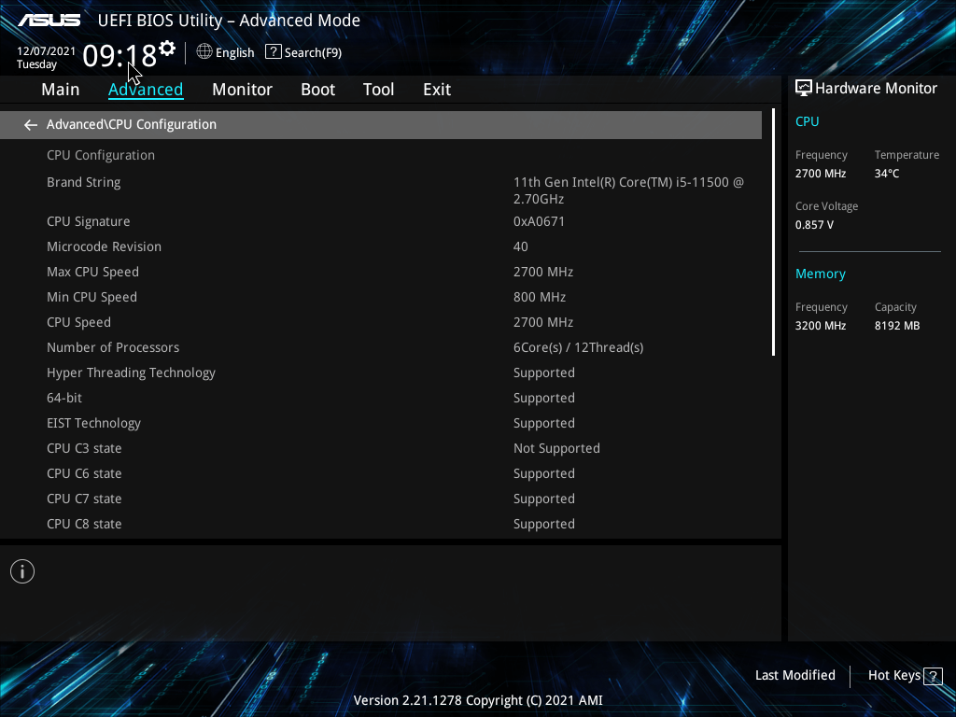Click the CPU Configuration section heading
Image resolution: width=956 pixels, height=717 pixels.
click(101, 156)
